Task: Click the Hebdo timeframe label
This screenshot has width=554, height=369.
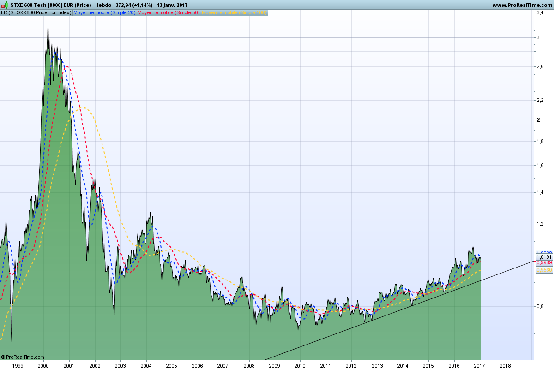Action: tap(103, 5)
